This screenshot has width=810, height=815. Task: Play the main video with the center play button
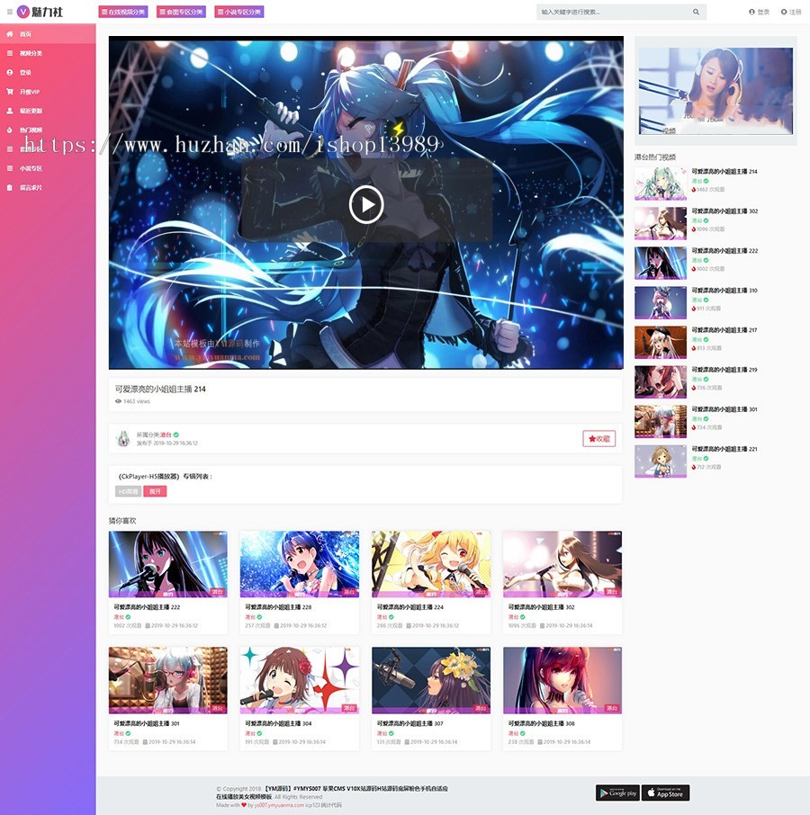(x=366, y=204)
